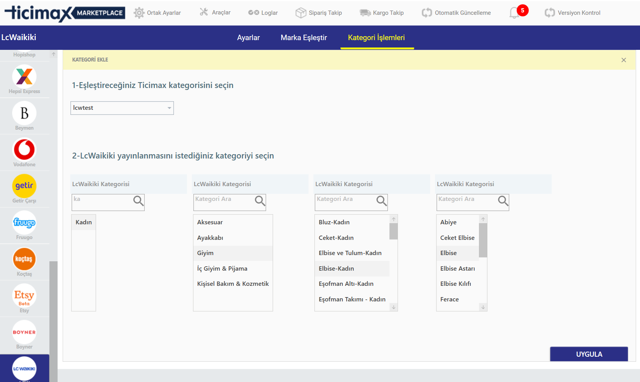Open the Loglar menu
Screen dimensions: 640x382
pos(263,13)
